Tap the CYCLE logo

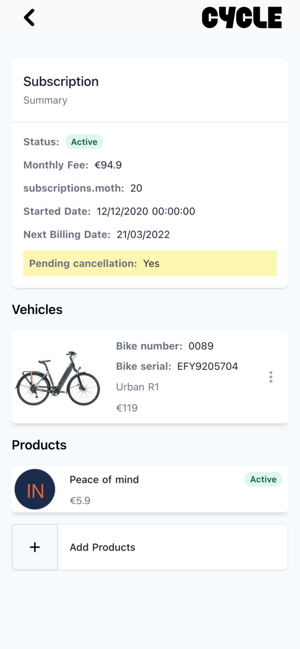tap(242, 18)
